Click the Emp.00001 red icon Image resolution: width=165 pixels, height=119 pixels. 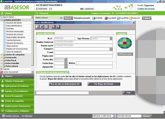point(106,18)
